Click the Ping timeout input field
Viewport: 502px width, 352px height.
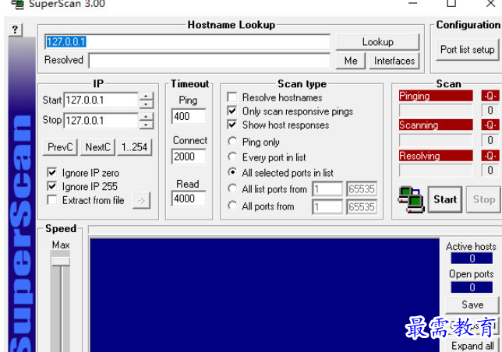pyautogui.click(x=189, y=117)
